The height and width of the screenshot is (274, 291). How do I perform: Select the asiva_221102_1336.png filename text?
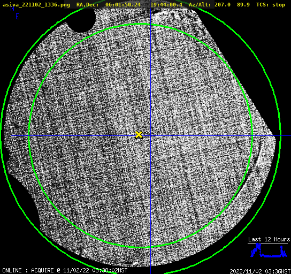[x=36, y=5]
